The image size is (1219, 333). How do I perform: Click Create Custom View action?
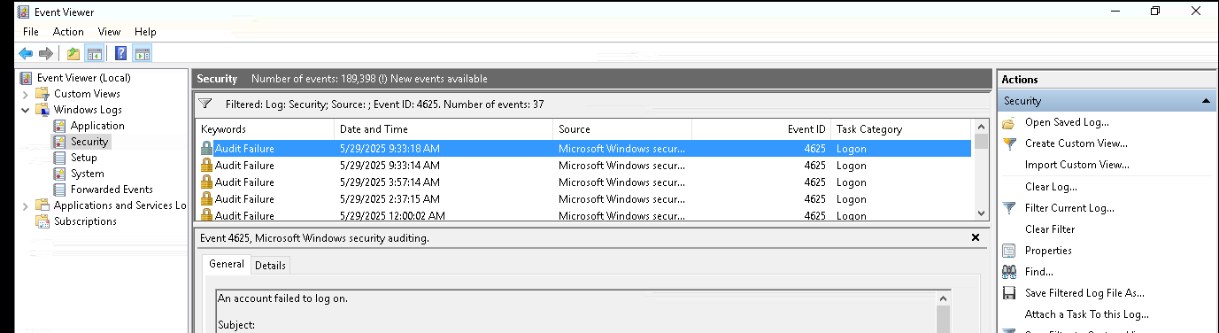pyautogui.click(x=1076, y=143)
